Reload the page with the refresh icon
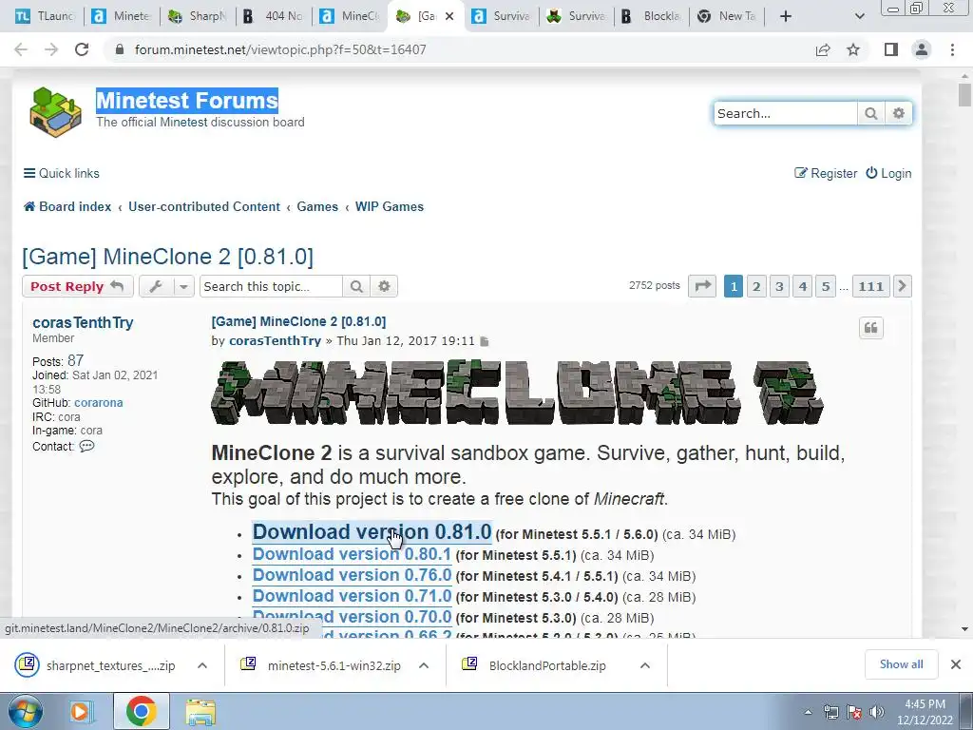Image resolution: width=973 pixels, height=730 pixels. click(82, 49)
